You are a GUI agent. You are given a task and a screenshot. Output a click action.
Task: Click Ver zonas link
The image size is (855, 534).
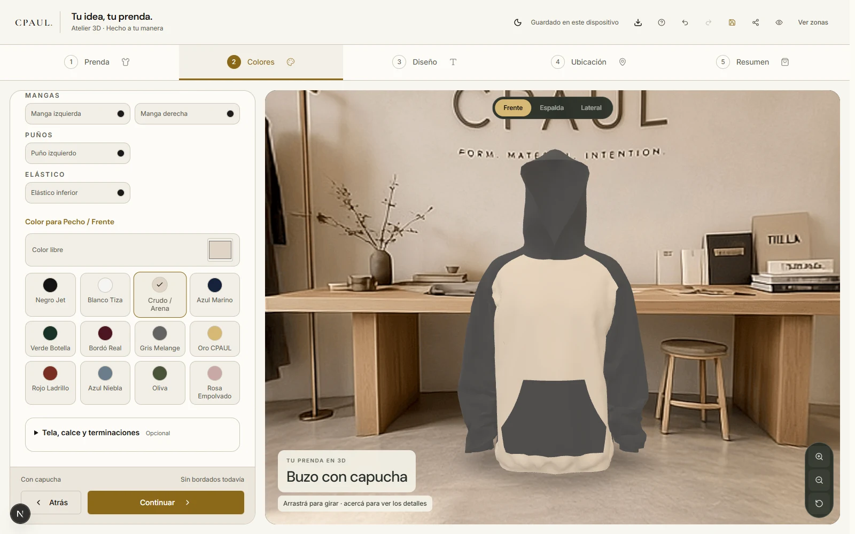tap(813, 22)
